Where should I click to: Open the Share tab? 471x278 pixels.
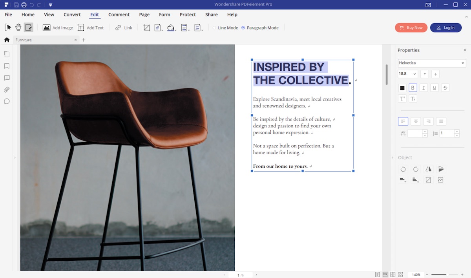click(211, 15)
